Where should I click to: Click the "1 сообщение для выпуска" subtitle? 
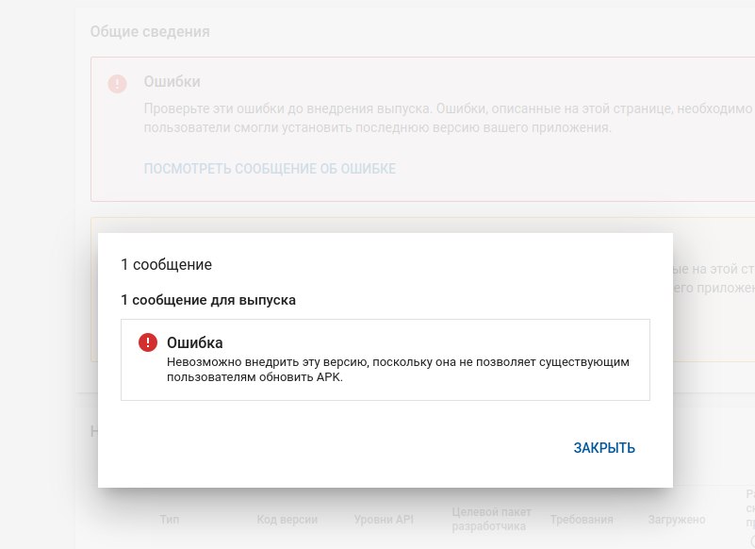pos(208,300)
